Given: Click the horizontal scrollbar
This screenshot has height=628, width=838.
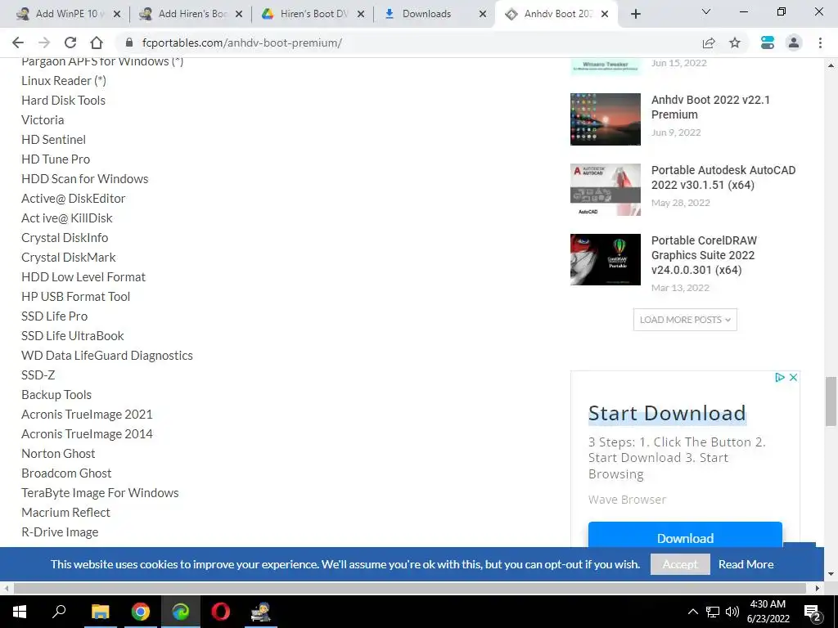Looking at the screenshot, I should pyautogui.click(x=409, y=588).
